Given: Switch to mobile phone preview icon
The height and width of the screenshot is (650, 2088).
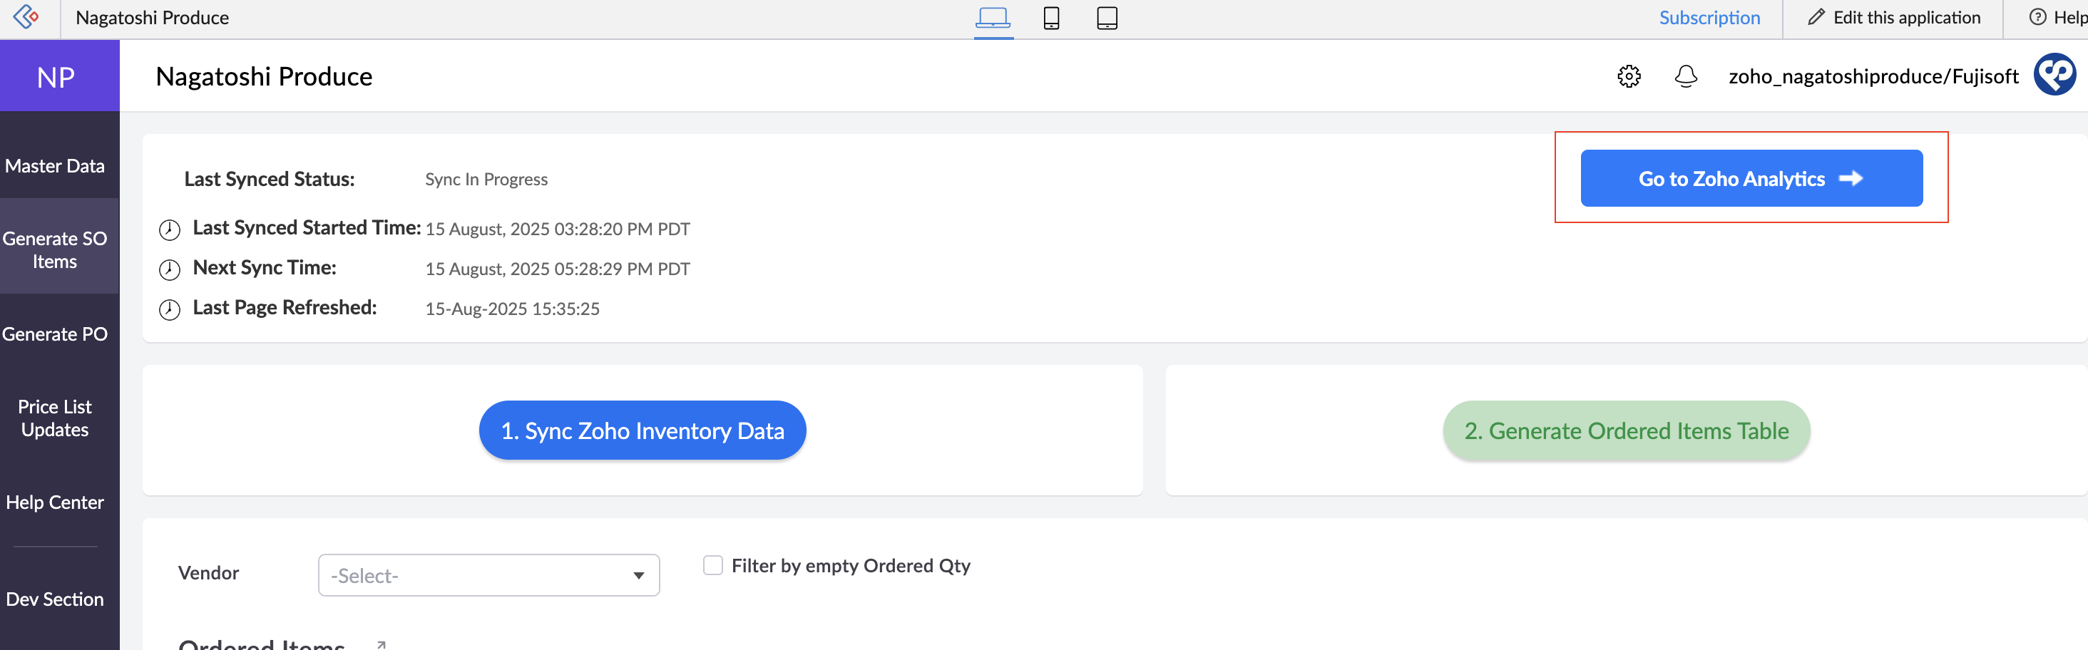Looking at the screenshot, I should [x=1050, y=18].
